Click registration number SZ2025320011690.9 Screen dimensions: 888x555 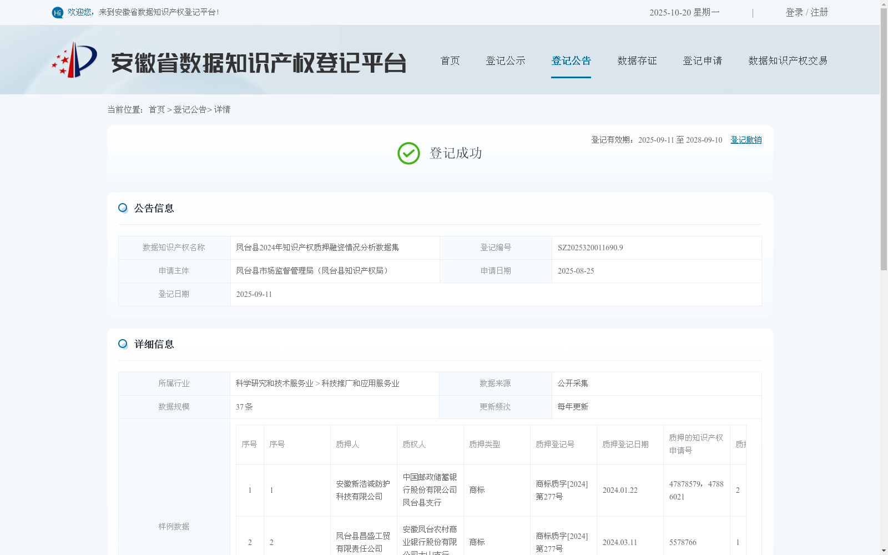(591, 248)
